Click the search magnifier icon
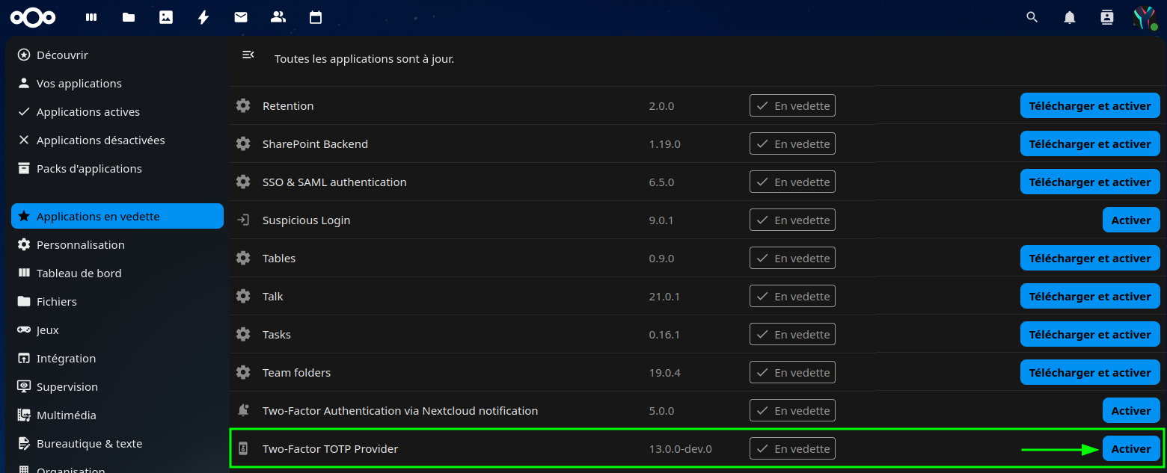Viewport: 1167px width, 473px height. coord(1032,17)
